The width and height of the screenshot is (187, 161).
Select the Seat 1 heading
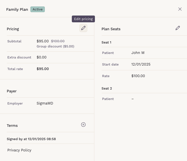pyautogui.click(x=106, y=42)
